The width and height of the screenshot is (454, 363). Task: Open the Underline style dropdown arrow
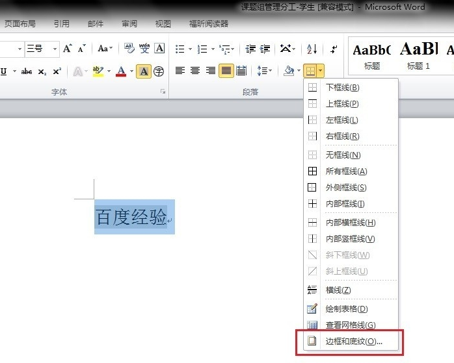pyautogui.click(x=14, y=71)
